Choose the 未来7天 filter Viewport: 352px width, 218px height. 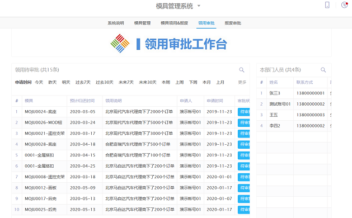[126, 82]
